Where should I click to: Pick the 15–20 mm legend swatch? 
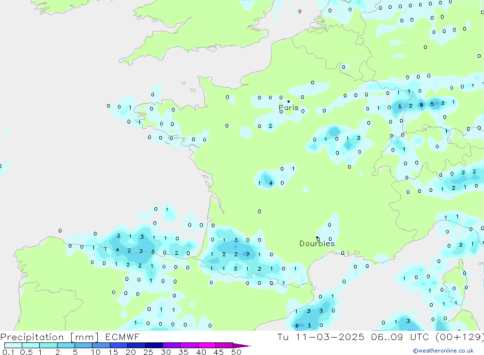coord(119,345)
